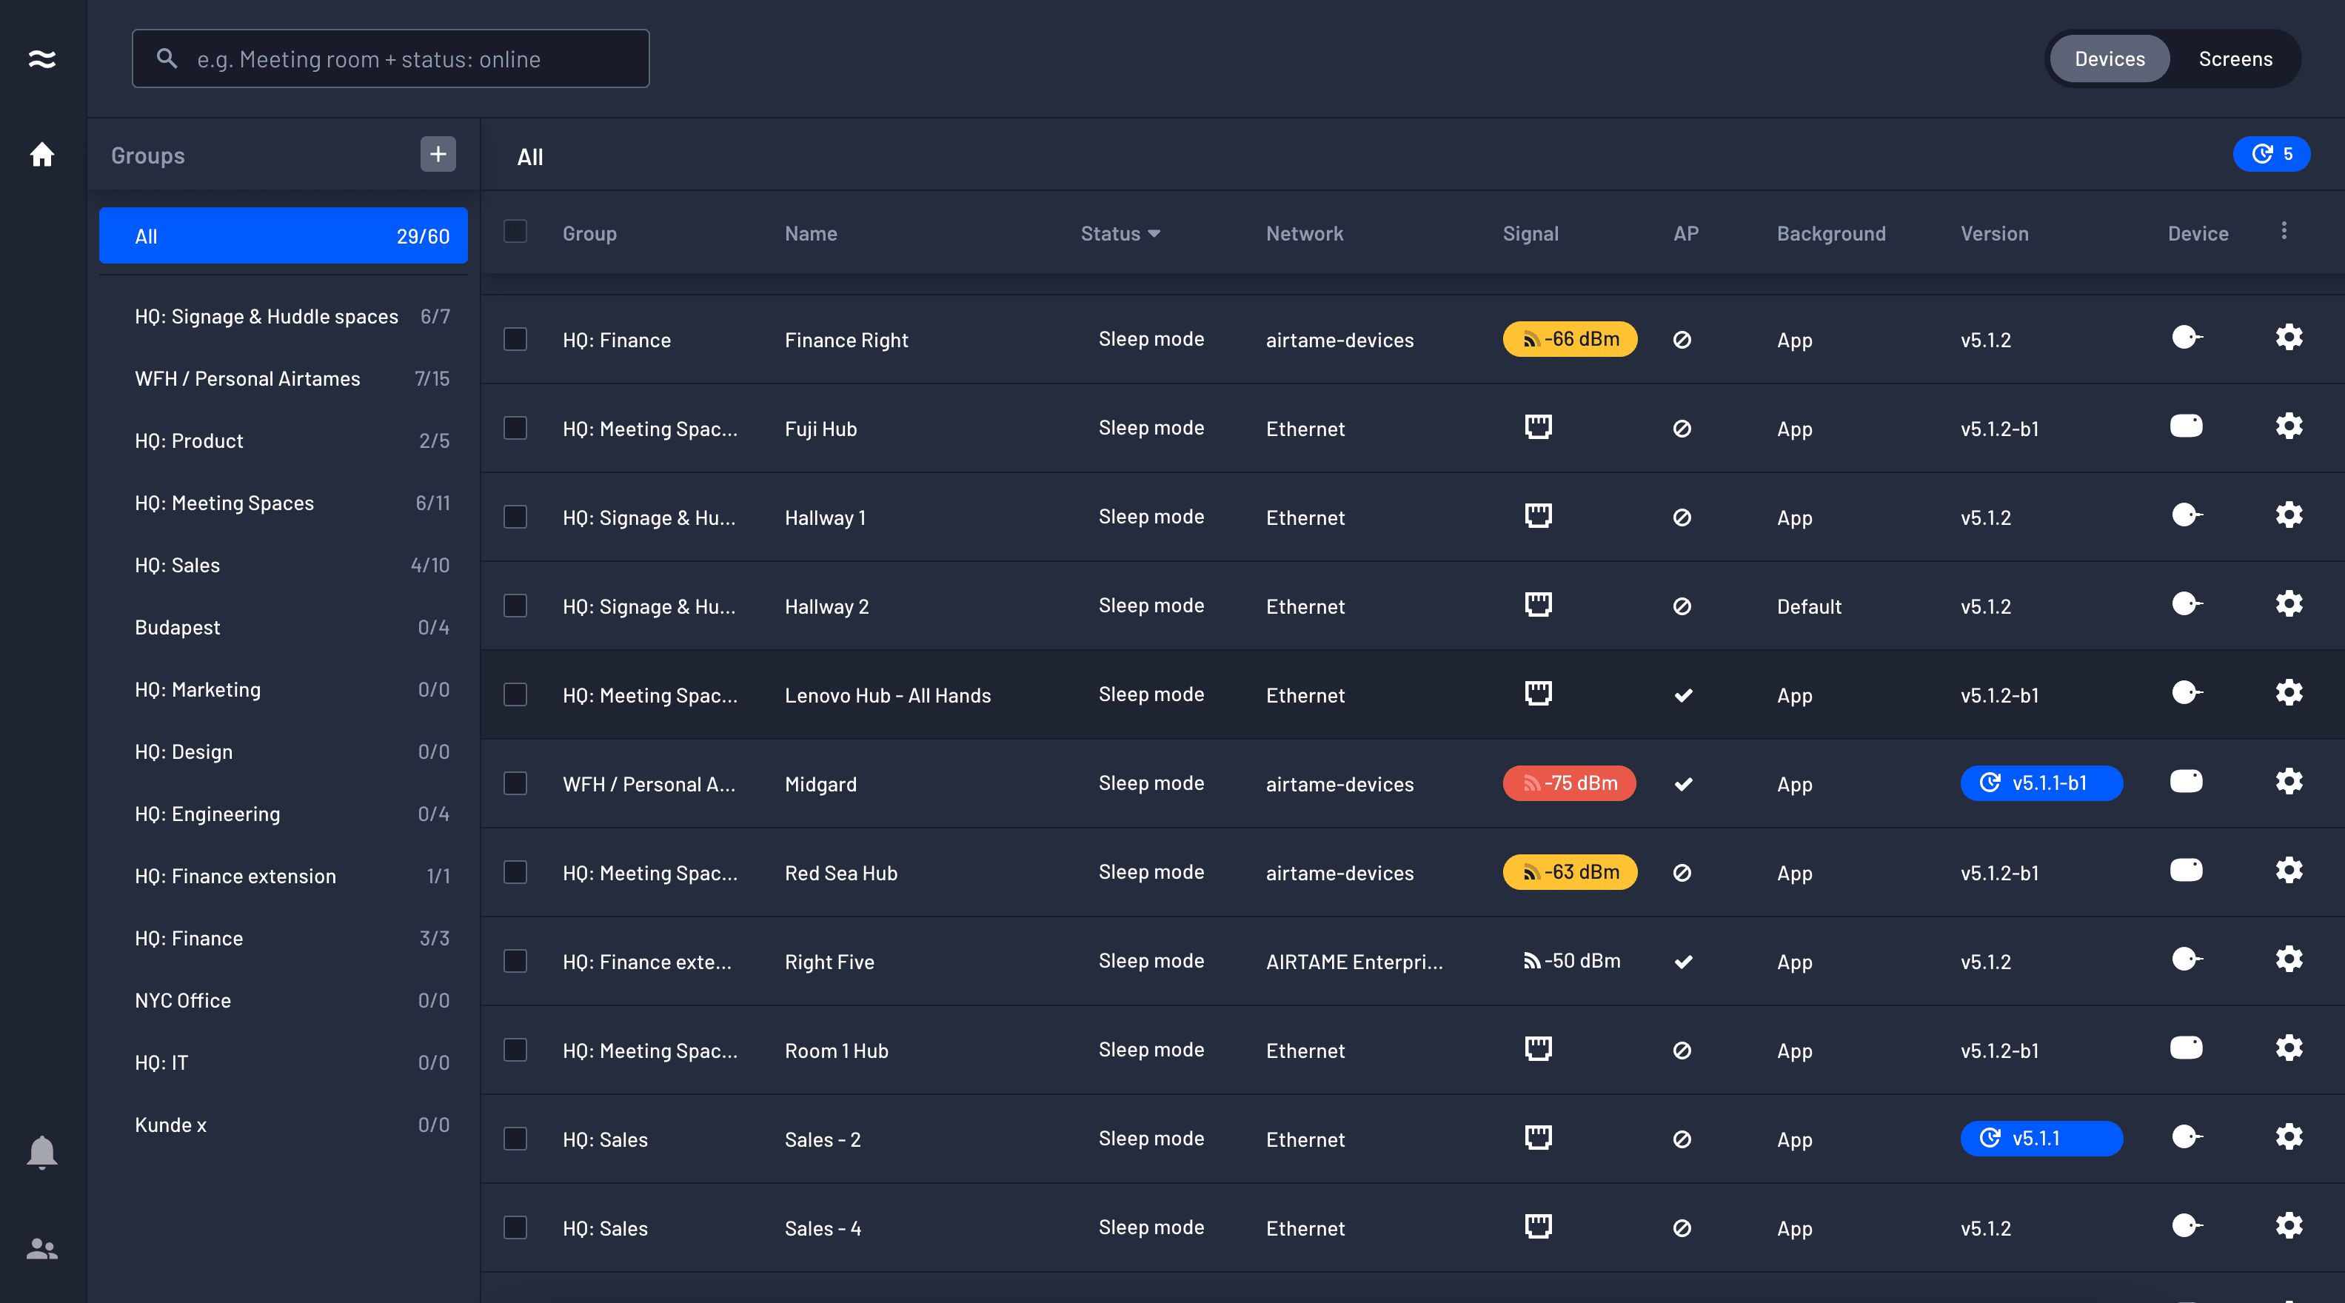The height and width of the screenshot is (1303, 2345).
Task: Open the three-dot column options menu
Action: pos(2284,232)
